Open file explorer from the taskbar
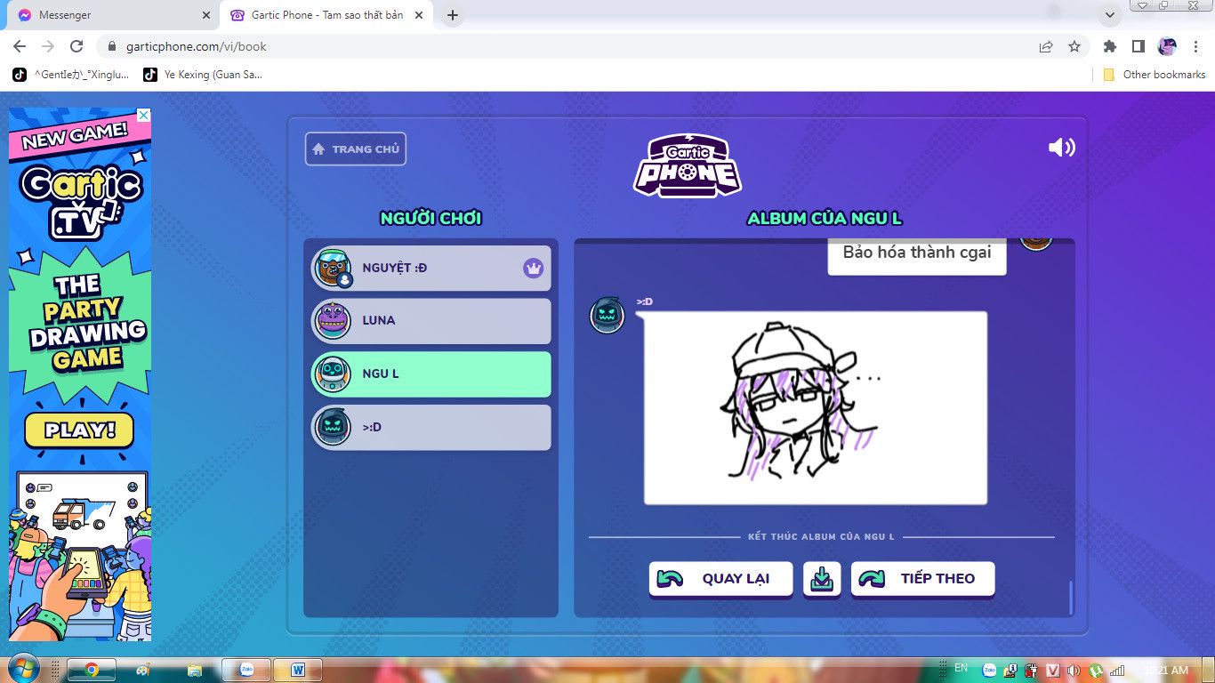The width and height of the screenshot is (1215, 683). point(194,670)
